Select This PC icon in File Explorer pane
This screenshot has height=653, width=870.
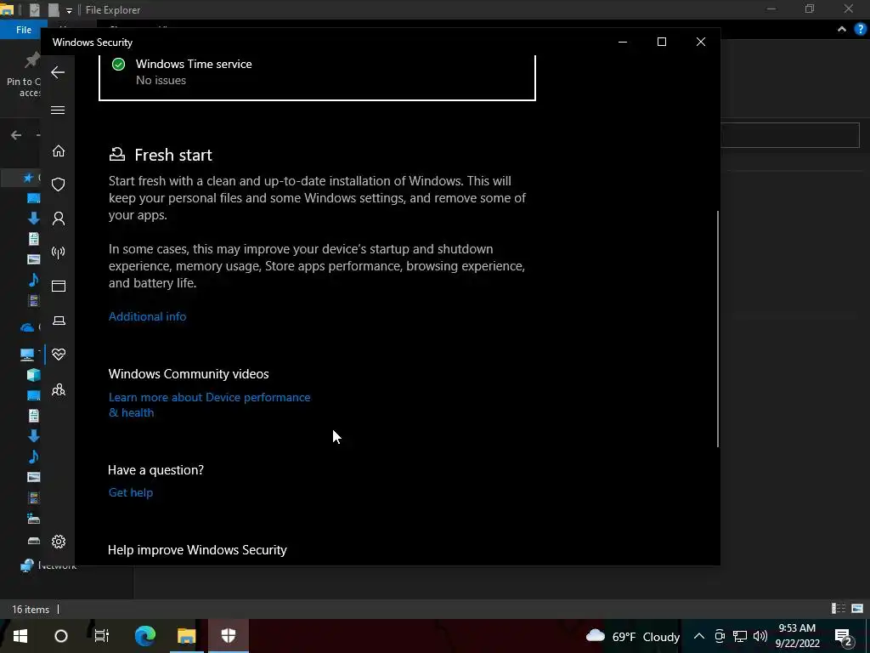click(26, 355)
